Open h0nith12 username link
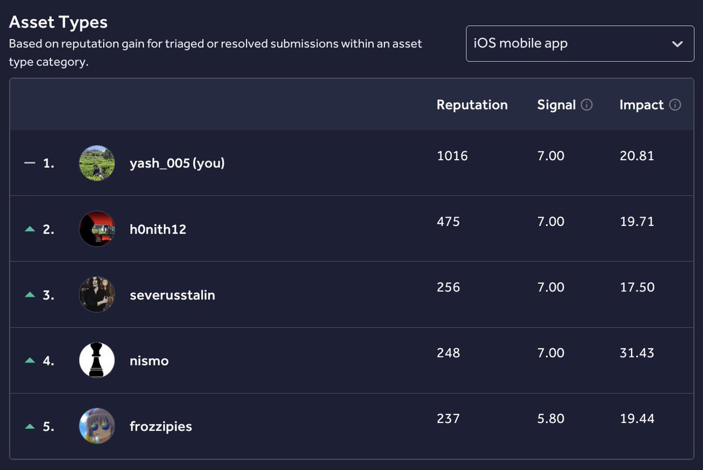Image resolution: width=703 pixels, height=470 pixels. point(158,229)
